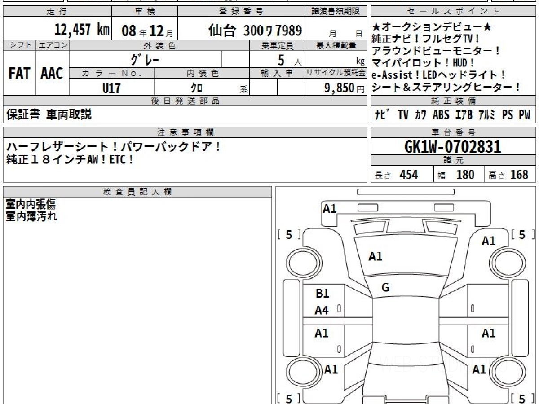This screenshot has height=404, width=539.
Task: Click the ABS equipment label
Action: click(x=441, y=115)
